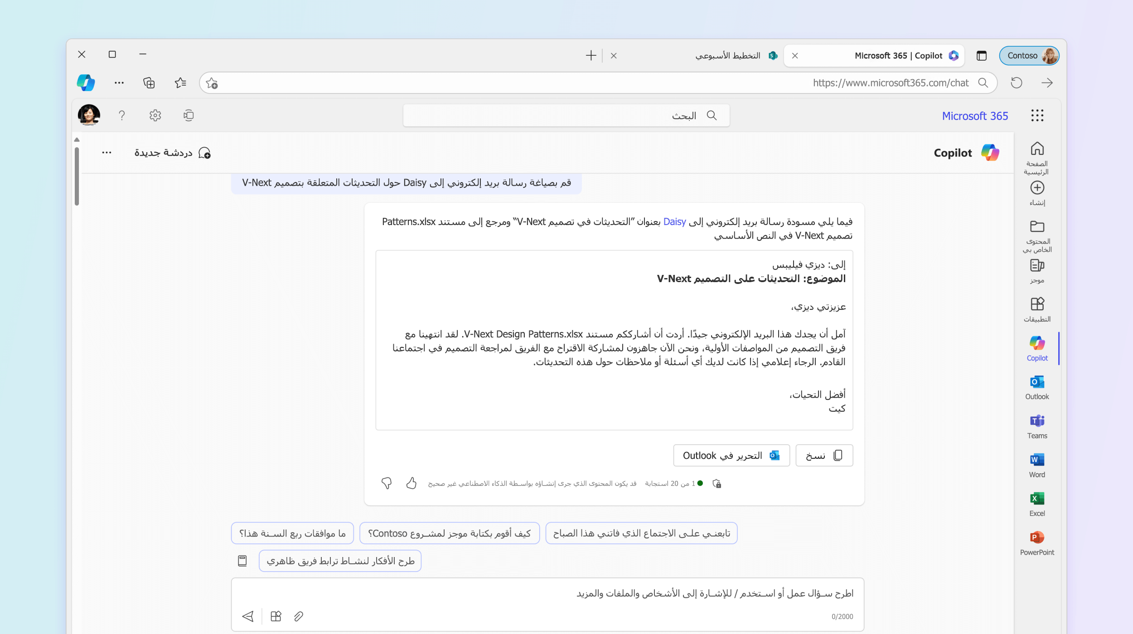This screenshot has width=1133, height=634.
Task: Click the browser Copilot icon in toolbar
Action: [86, 82]
